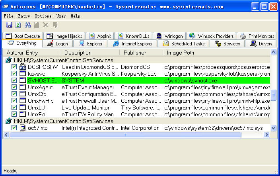This screenshot has width=280, height=176.
Task: Click the Live Update Monitor description
Action: 86,108
